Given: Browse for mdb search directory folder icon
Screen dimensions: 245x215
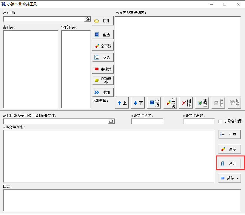Looking at the screenshot, I should point(111,121).
